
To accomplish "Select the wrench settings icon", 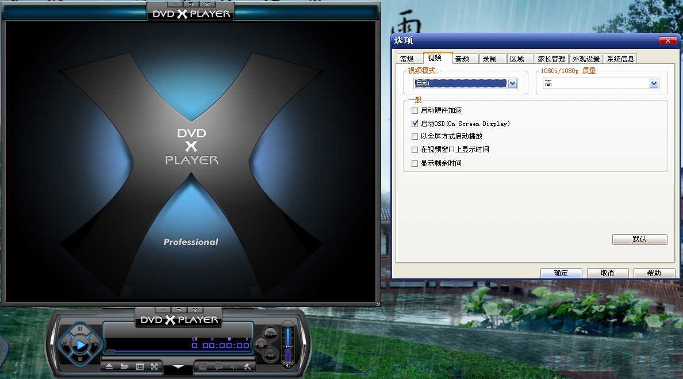I will tap(247, 365).
